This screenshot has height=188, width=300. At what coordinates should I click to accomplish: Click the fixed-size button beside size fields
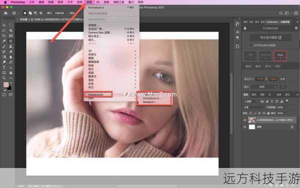point(282,79)
